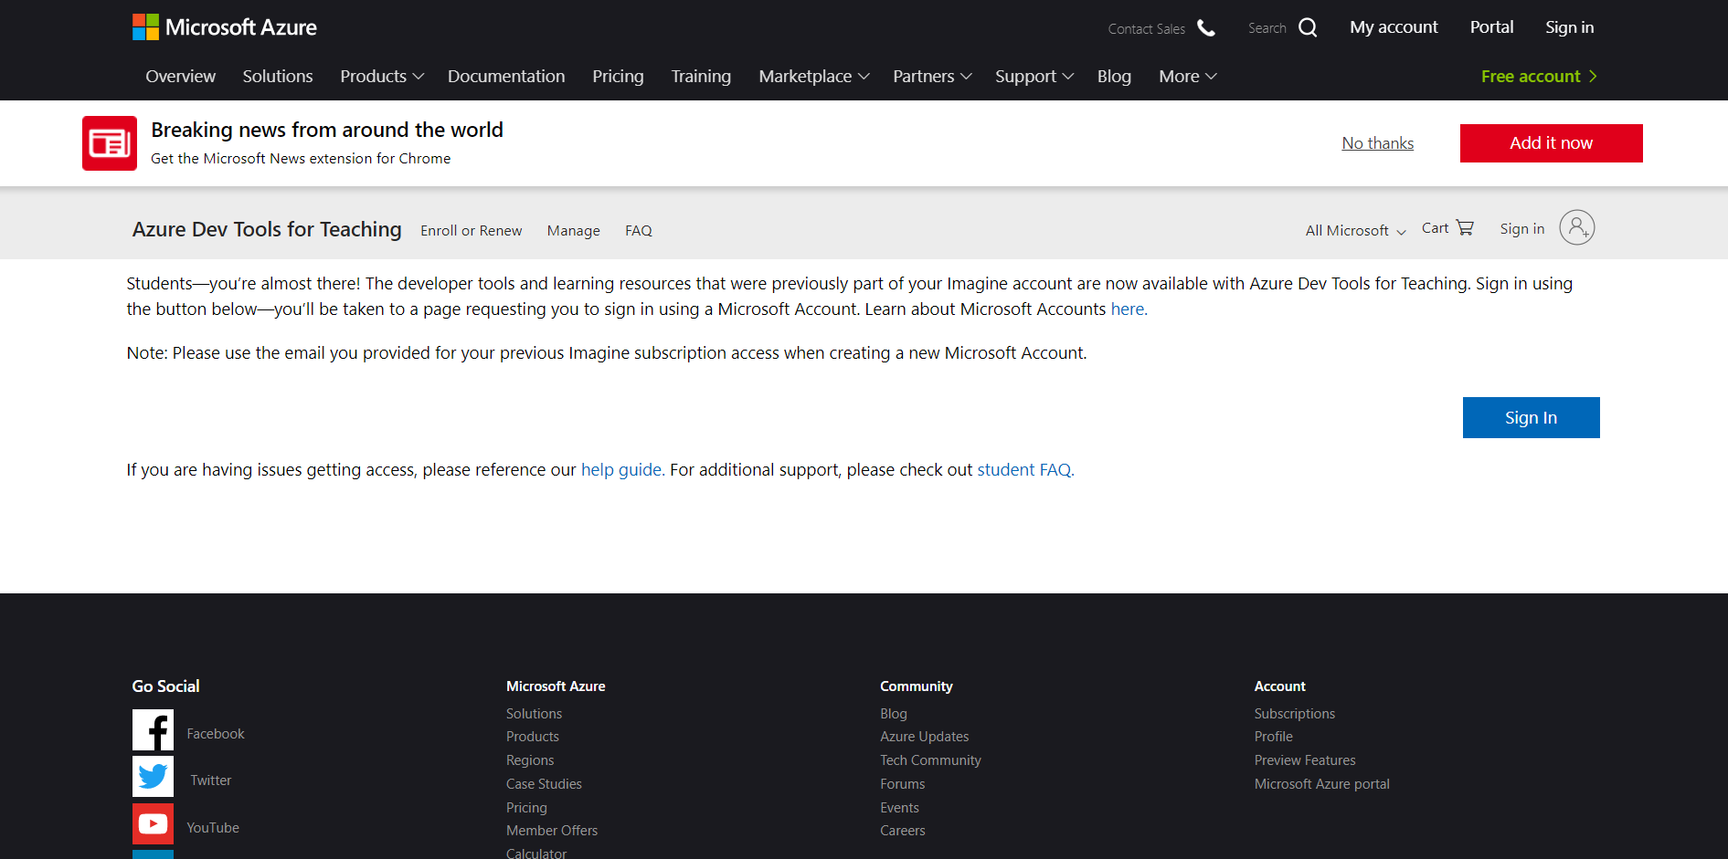Open footer Calculator link
The image size is (1728, 859).
536,853
